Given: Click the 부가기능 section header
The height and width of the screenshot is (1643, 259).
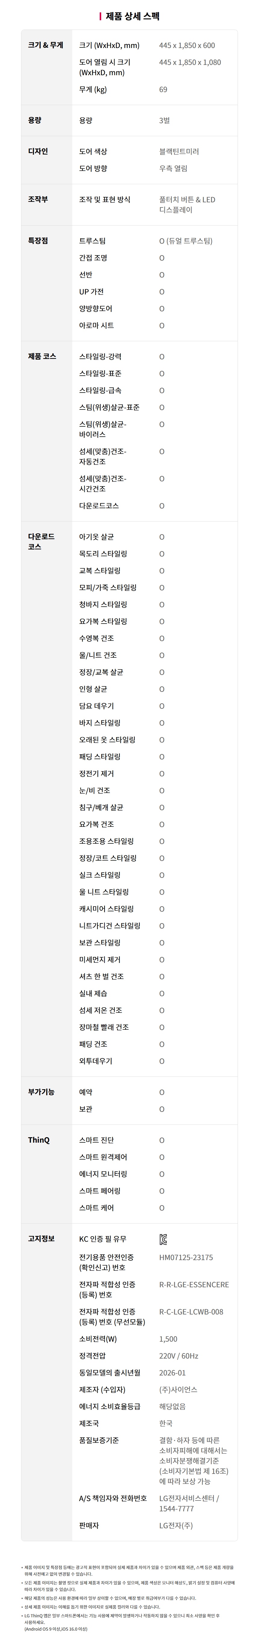Looking at the screenshot, I should 41,1092.
